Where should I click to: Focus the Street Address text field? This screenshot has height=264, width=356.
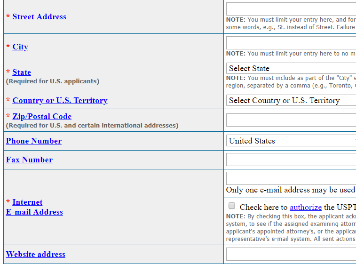291,9
